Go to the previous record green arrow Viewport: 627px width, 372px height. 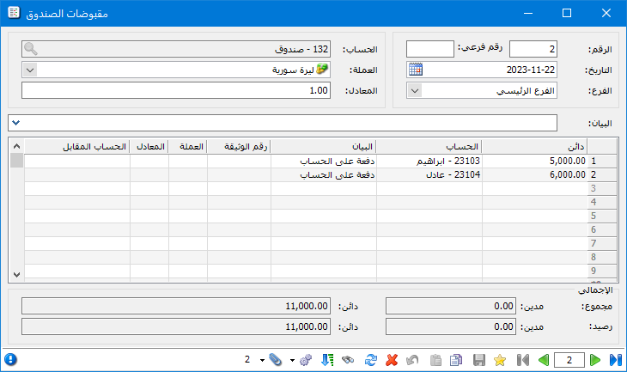(544, 360)
